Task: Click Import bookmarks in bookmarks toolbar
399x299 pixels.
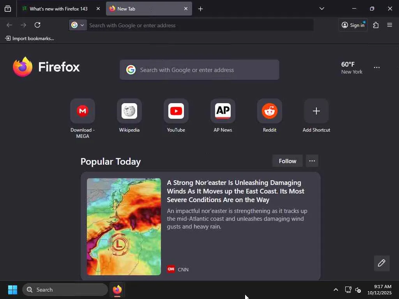Action: click(x=30, y=39)
